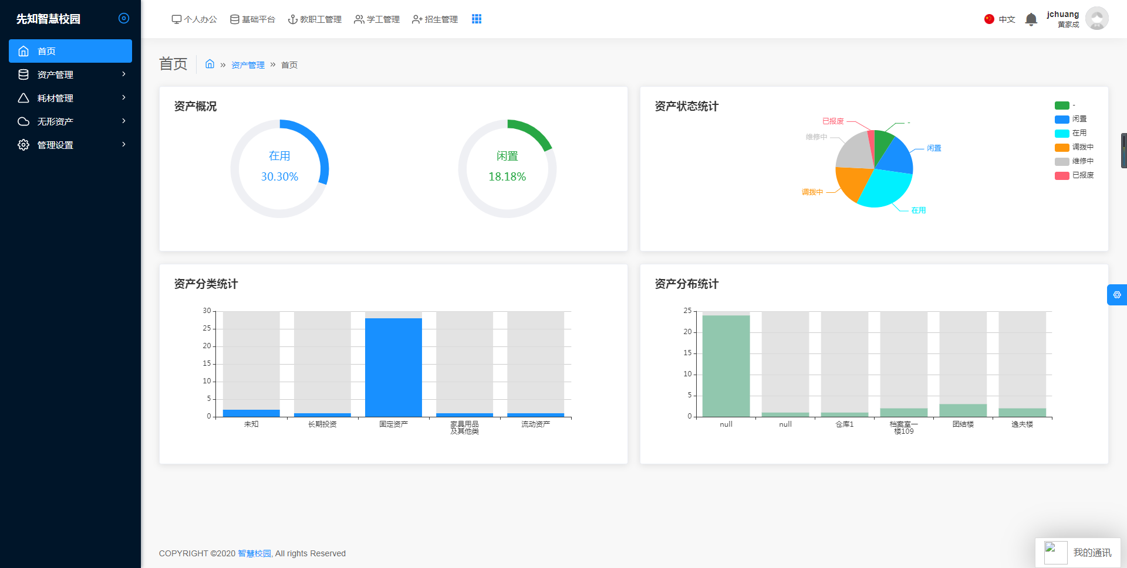This screenshot has height=568, width=1127.
Task: Click the 逸夫楼 distribution bar
Action: click(x=1023, y=413)
